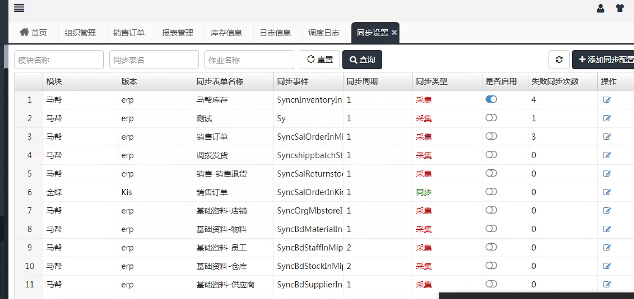Close the 同步设置 tab
The height and width of the screenshot is (299, 634).
coord(394,32)
